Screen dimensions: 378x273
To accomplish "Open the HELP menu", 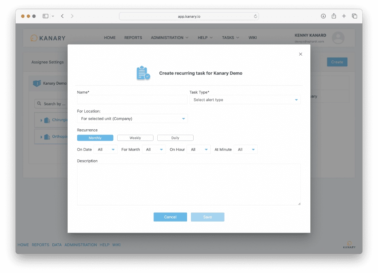I will point(205,37).
